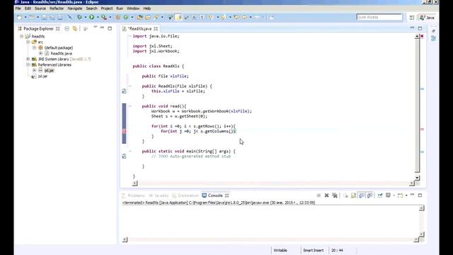Expand the JRE System Library node
Image resolution: width=453 pixels, height=255 pixels.
click(28, 59)
